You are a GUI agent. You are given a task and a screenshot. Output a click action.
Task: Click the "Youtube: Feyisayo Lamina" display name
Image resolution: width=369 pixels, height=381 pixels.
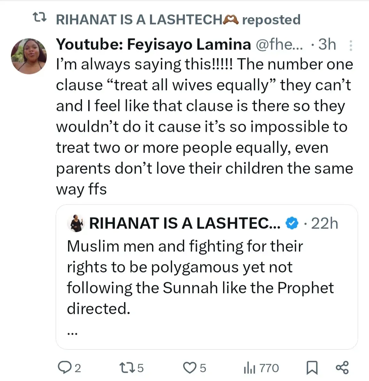(x=154, y=45)
